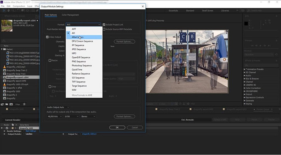
Task: Open the Best Settings render settings link
Action: click(31, 131)
